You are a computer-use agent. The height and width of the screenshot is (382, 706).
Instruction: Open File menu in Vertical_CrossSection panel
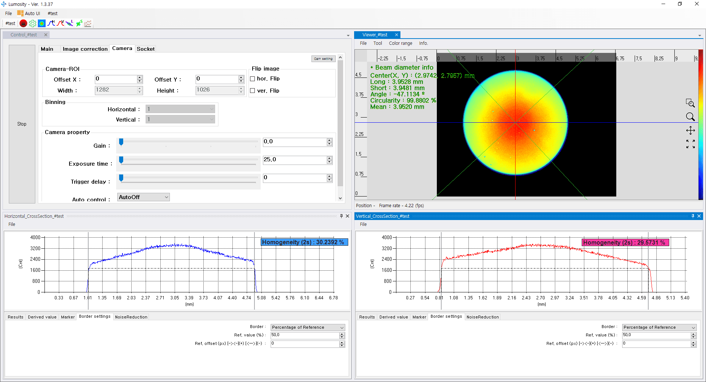363,224
